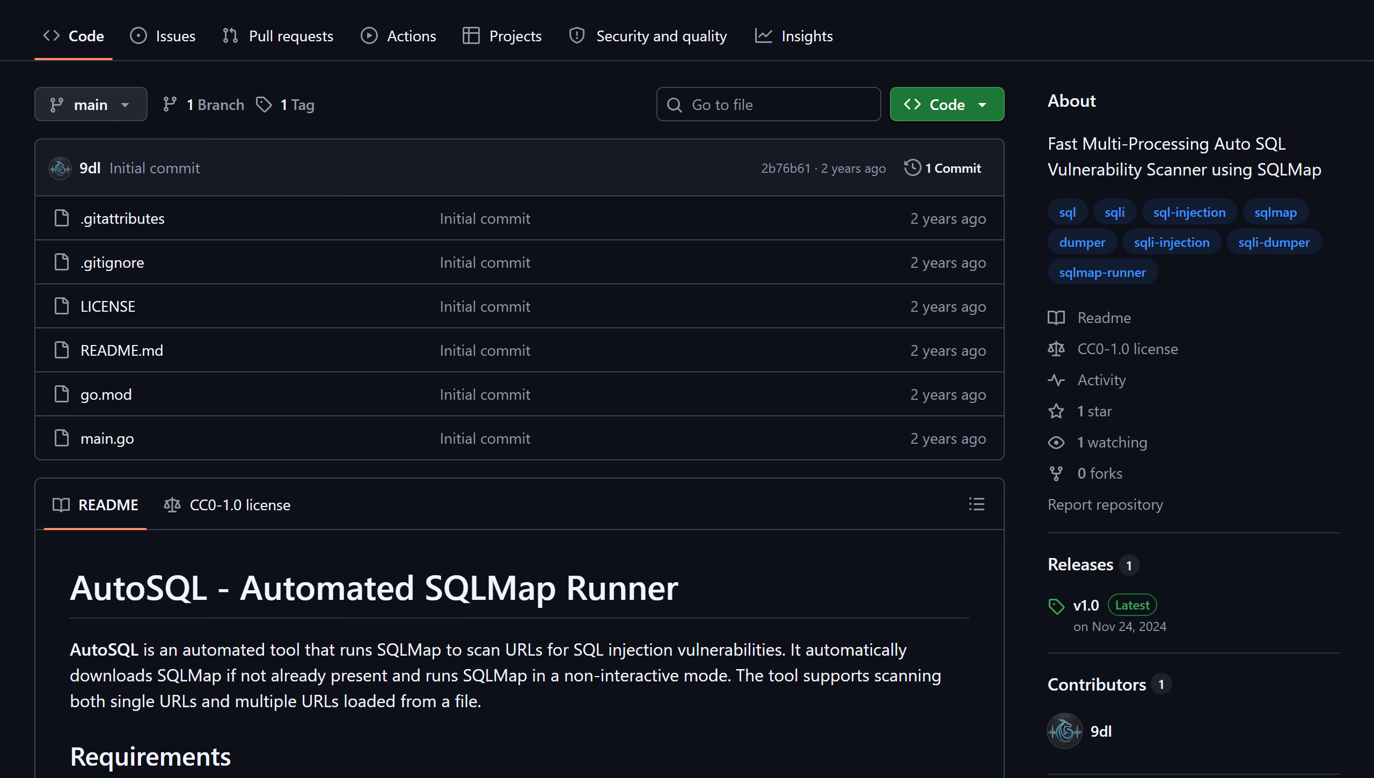Select the sql topic tag

point(1068,212)
